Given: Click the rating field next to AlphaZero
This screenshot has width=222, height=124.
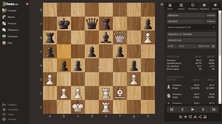Looking at the screenshot, I should pos(211,15).
